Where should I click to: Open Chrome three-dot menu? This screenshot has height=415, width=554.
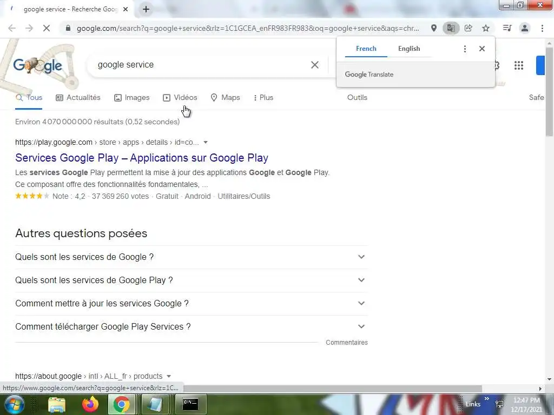(542, 28)
